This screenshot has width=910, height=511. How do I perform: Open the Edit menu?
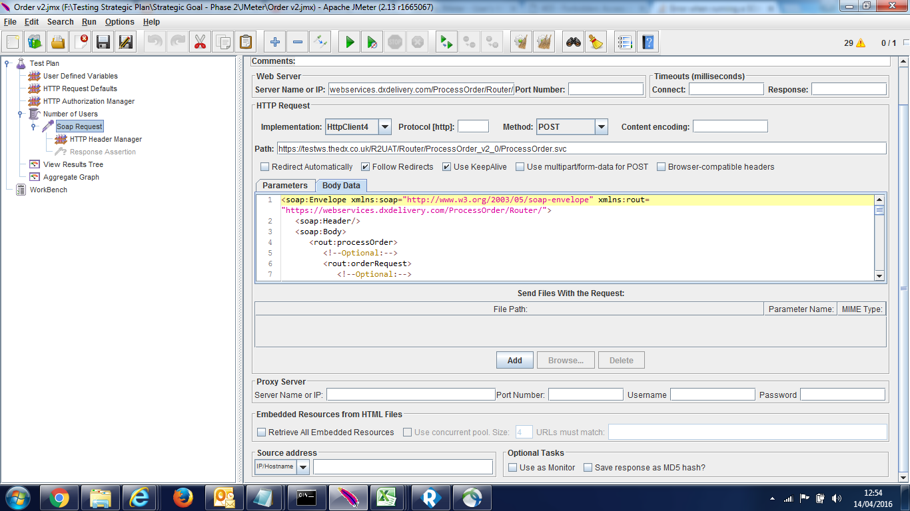pyautogui.click(x=31, y=22)
